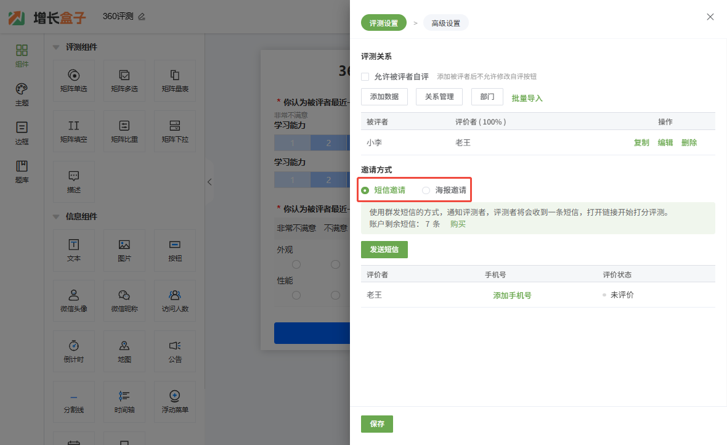Open the 题库 sidebar panel
Screen dimensions: 727x445
point(22,172)
